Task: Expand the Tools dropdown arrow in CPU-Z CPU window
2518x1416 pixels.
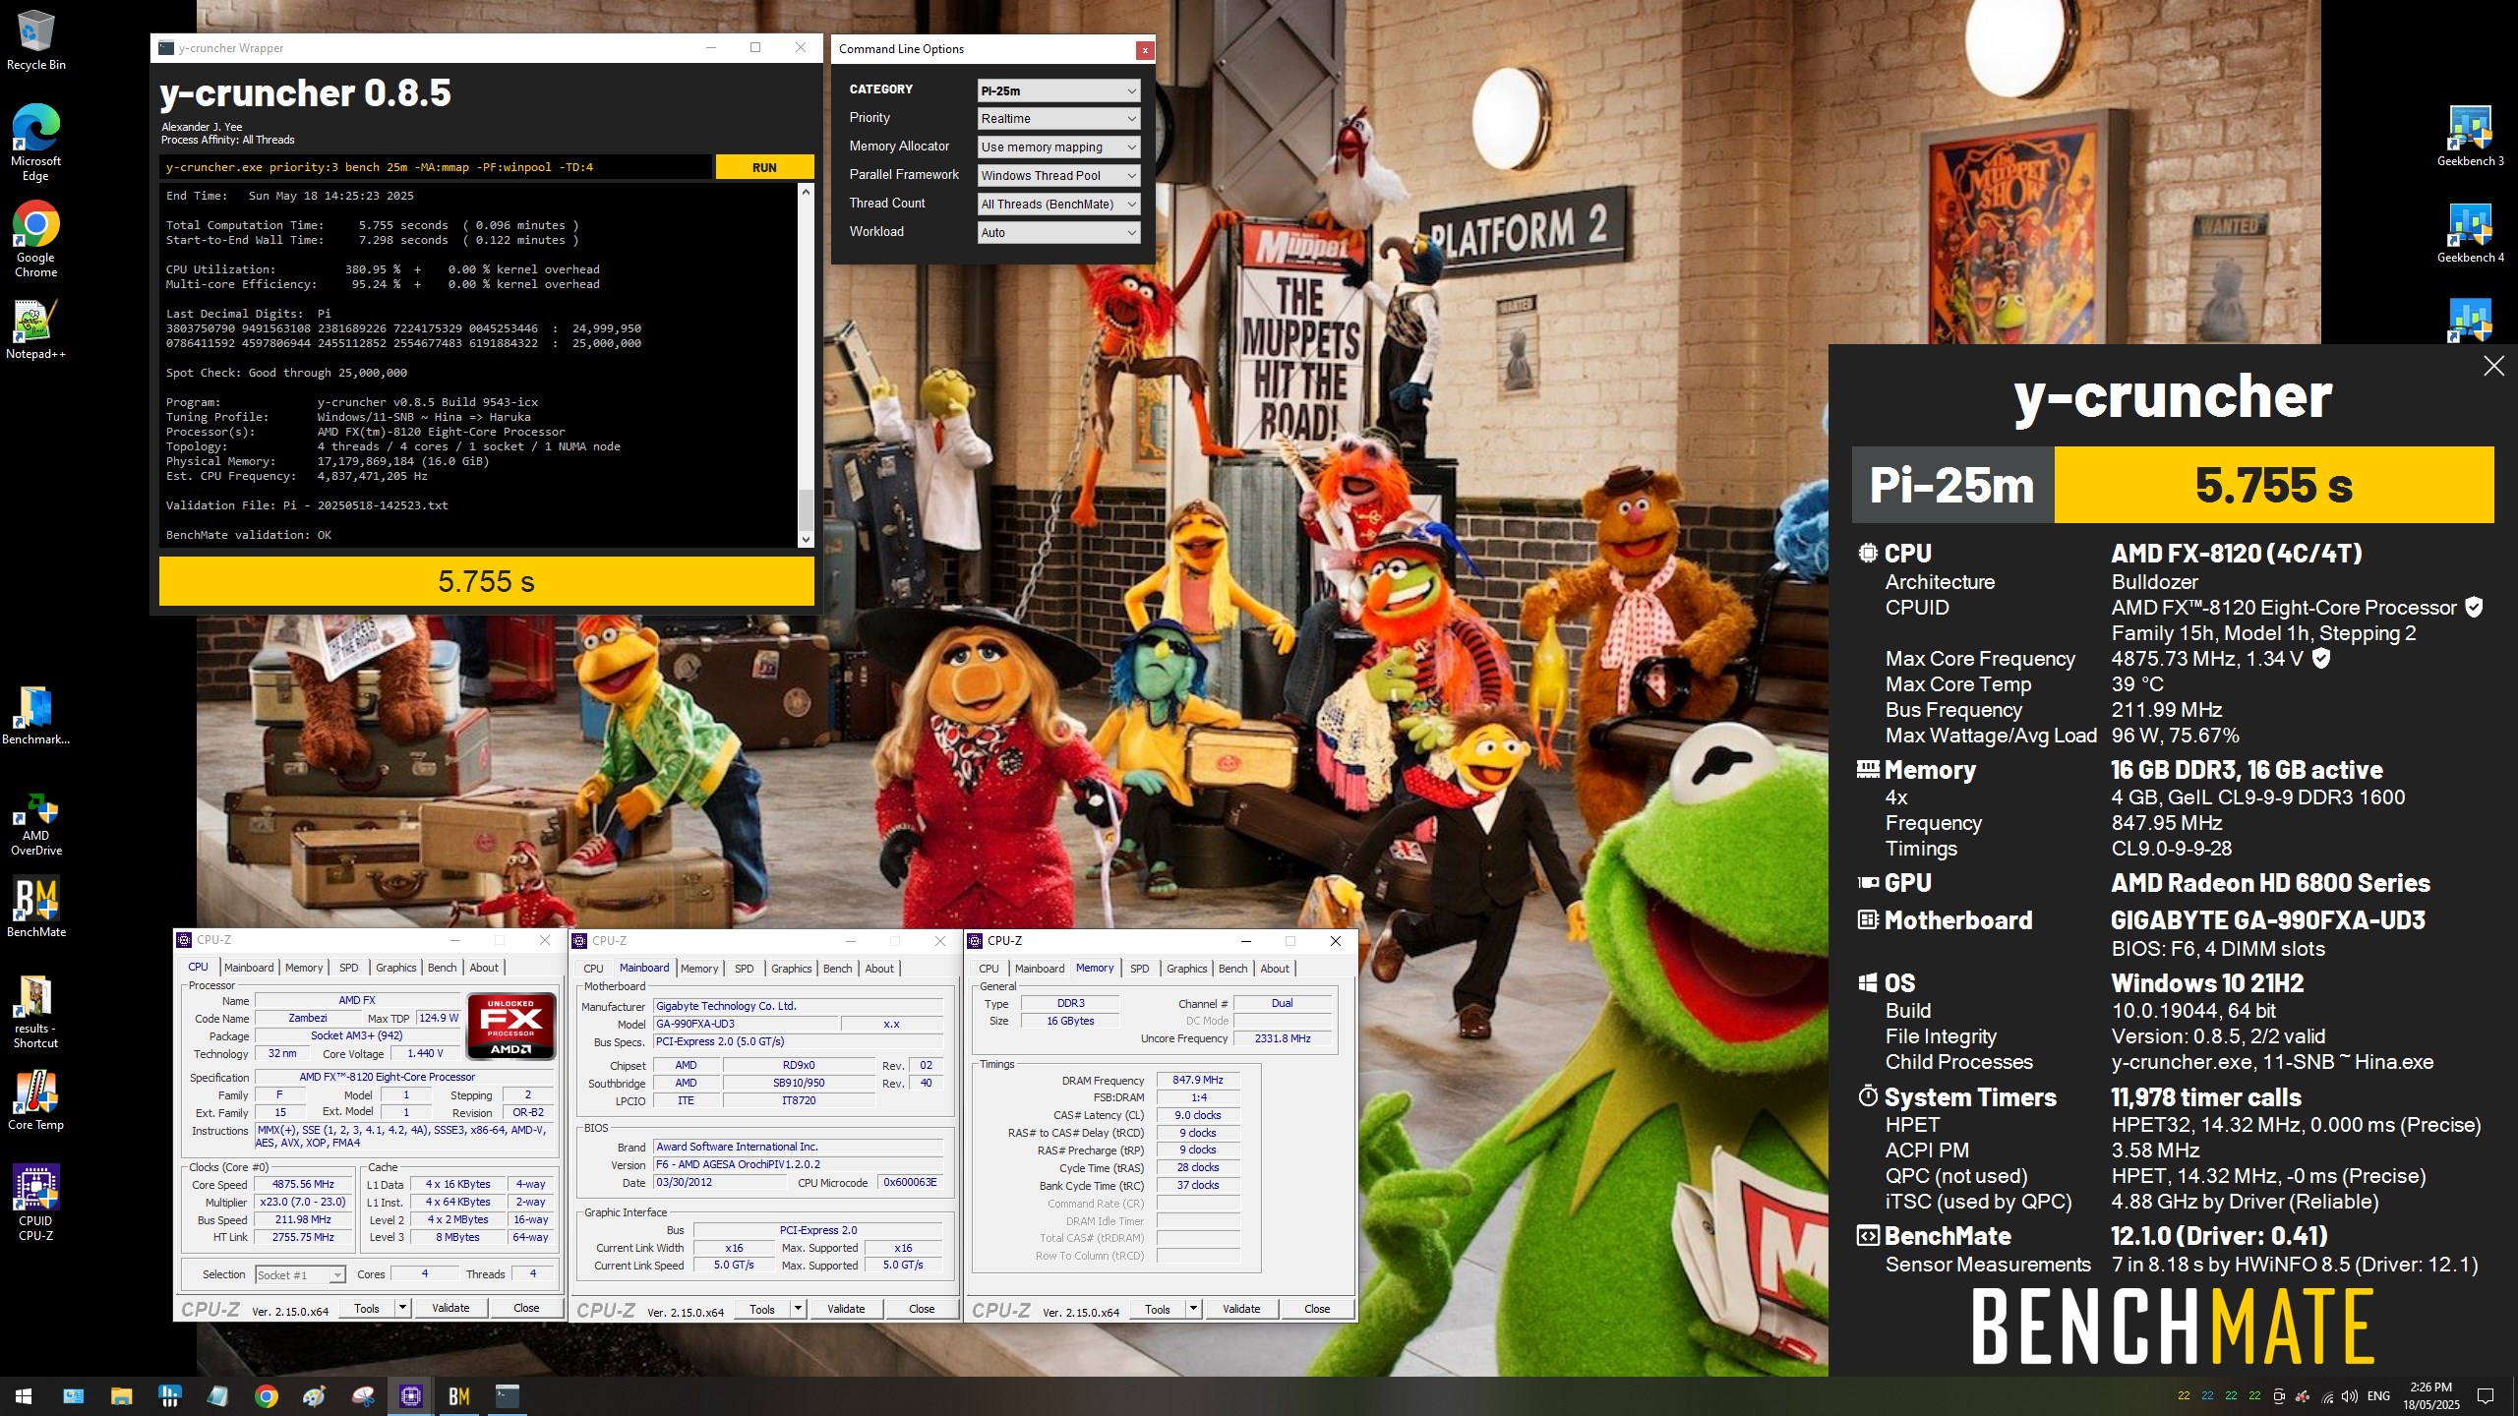Action: (x=401, y=1308)
